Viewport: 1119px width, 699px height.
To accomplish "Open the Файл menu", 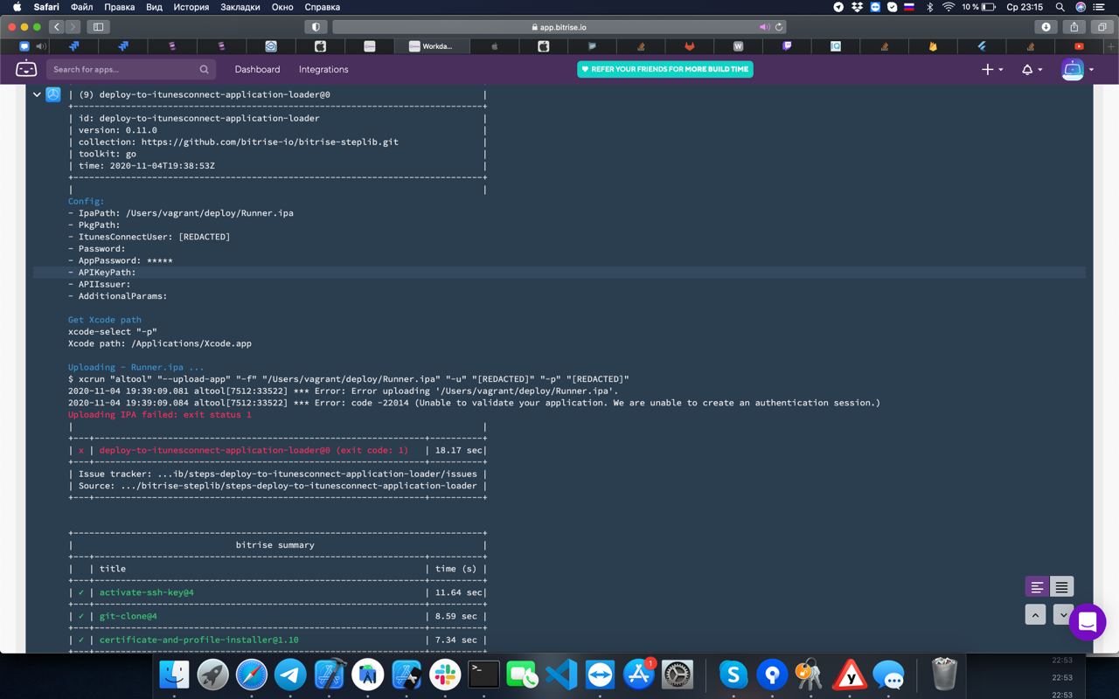I will pos(81,7).
